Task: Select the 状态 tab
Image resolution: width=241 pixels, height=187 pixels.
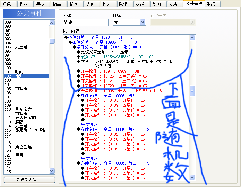Action: pyautogui.click(x=142, y=4)
